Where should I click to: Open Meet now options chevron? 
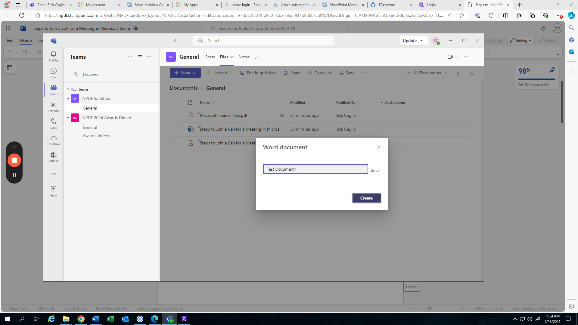coord(457,57)
